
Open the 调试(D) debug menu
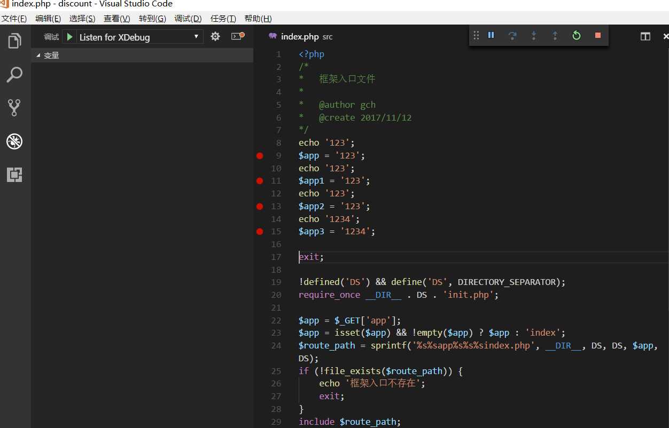tap(188, 19)
